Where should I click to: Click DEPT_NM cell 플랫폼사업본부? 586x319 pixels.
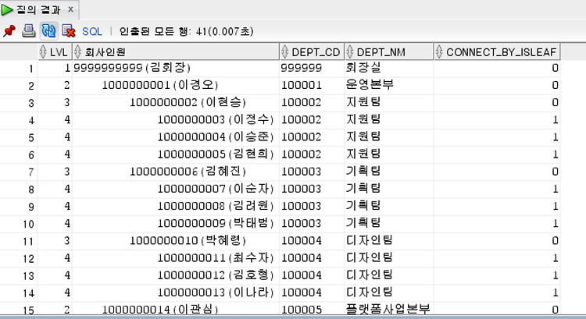(388, 309)
